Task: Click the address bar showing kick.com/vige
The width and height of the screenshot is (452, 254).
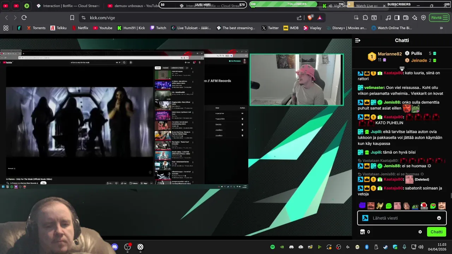Action: tap(191, 18)
